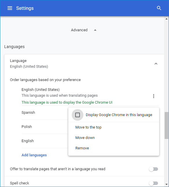
Task: Click the Add languages link
Action: [x=34, y=155]
